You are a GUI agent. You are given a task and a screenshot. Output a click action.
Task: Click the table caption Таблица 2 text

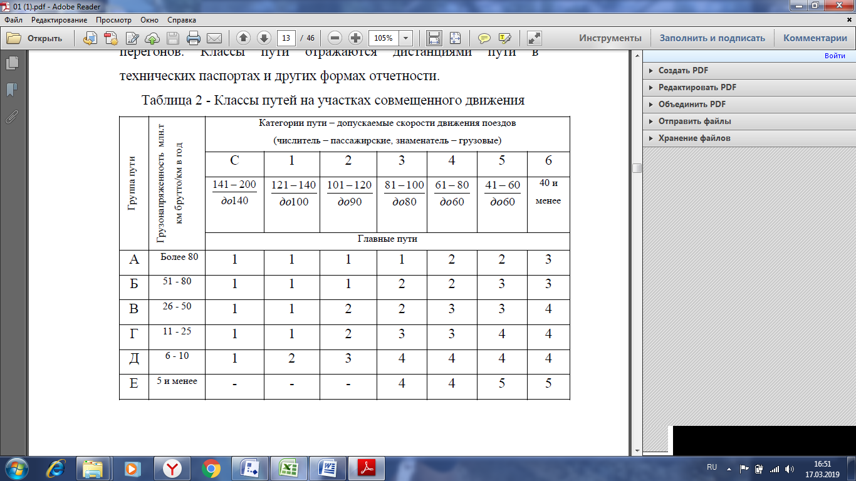point(333,100)
